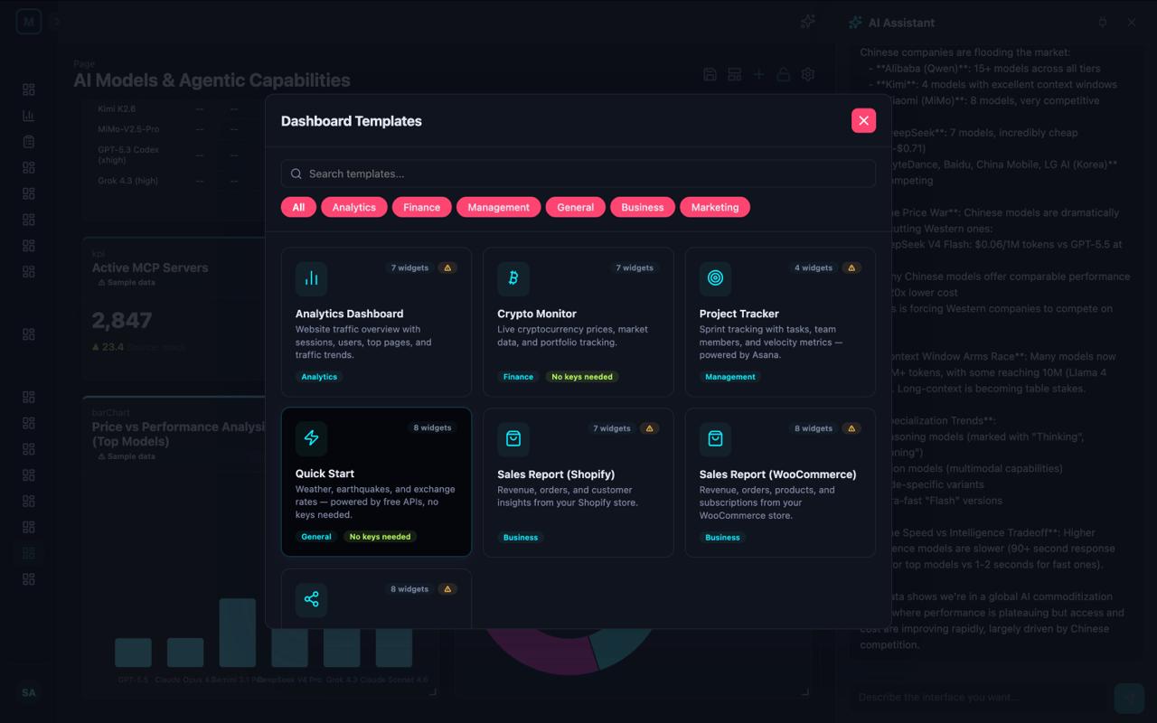Choose the Project Tracker template title
This screenshot has height=723, width=1157.
(738, 314)
